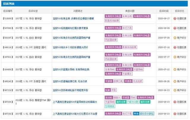Click the 开裂 tag
This screenshot has width=190, height=120.
[113, 90]
